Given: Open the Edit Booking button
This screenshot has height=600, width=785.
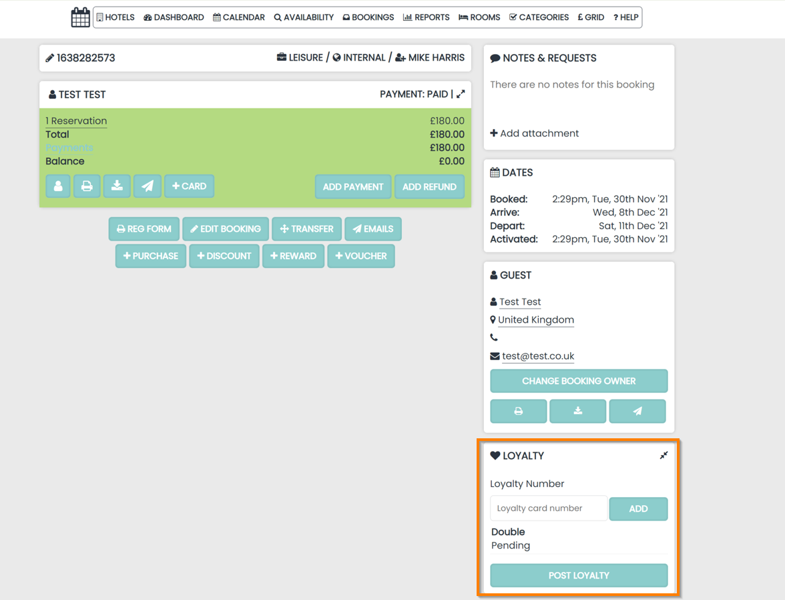Looking at the screenshot, I should pos(226,229).
